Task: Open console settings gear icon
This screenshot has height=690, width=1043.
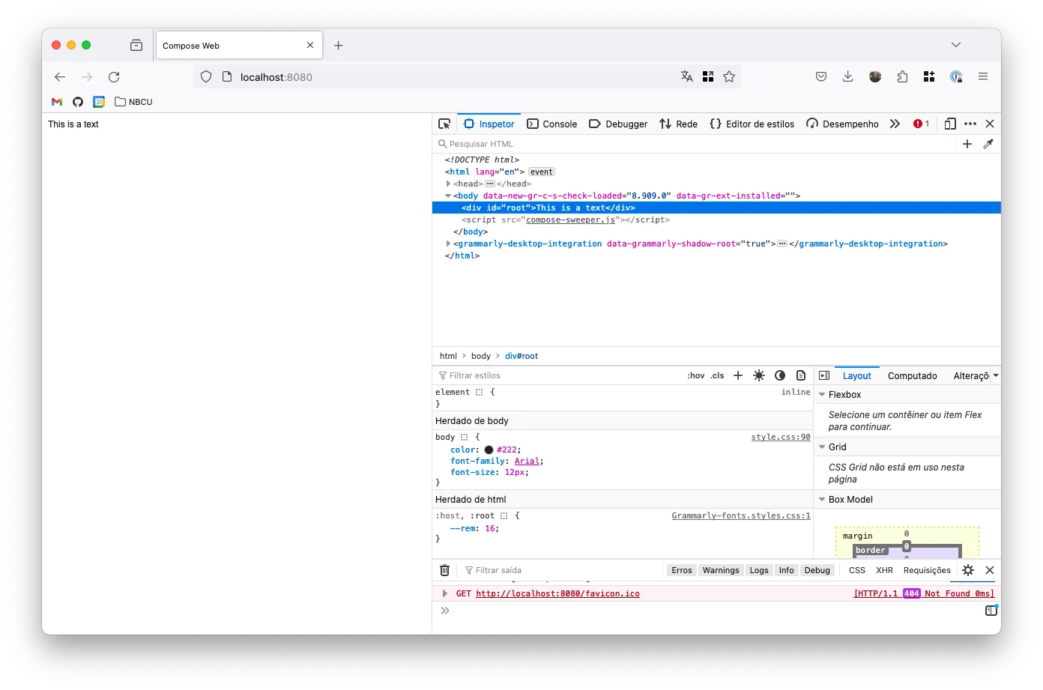Action: pyautogui.click(x=968, y=570)
